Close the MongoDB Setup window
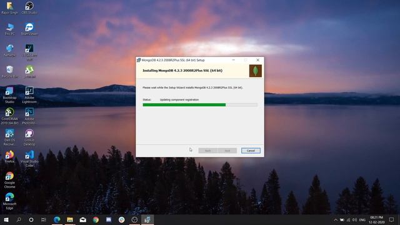 [x=257, y=60]
